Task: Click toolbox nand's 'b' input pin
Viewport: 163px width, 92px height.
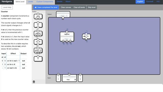Action: coord(39,19)
